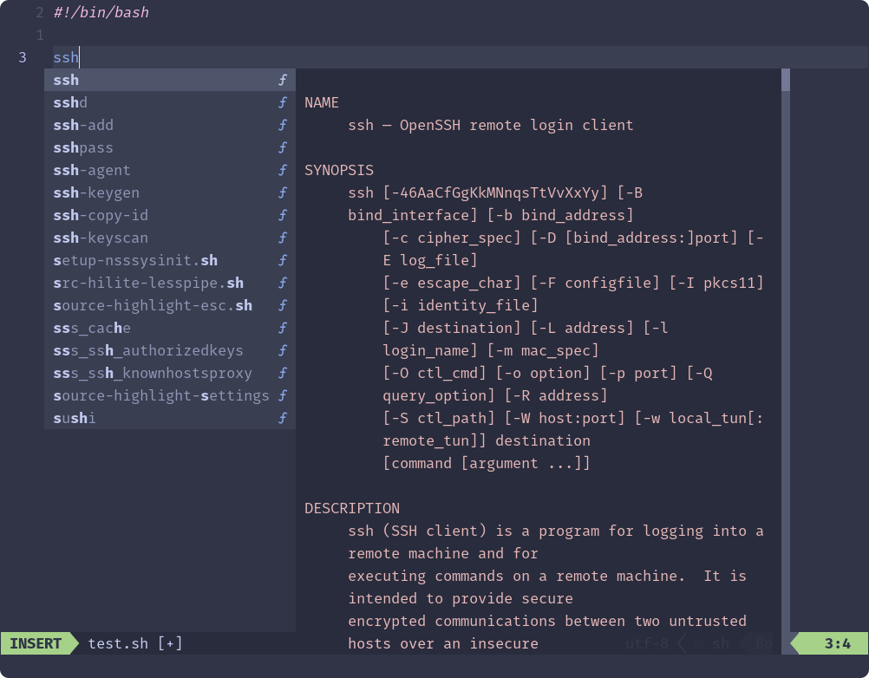Click the function icon beside sss_ssh_authorizedkeys
Viewport: 869px width, 678px height.
[283, 350]
